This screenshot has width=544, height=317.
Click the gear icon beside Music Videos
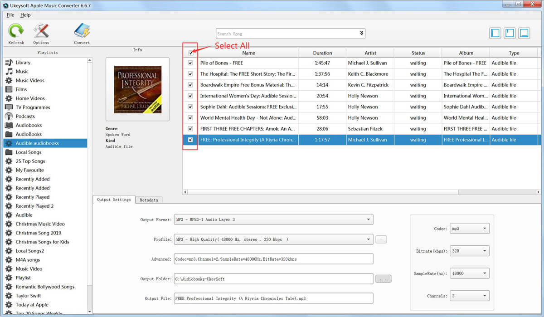[9, 80]
